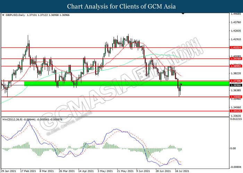
Task: Select the 1.38992 red price label
Action: (236, 66)
